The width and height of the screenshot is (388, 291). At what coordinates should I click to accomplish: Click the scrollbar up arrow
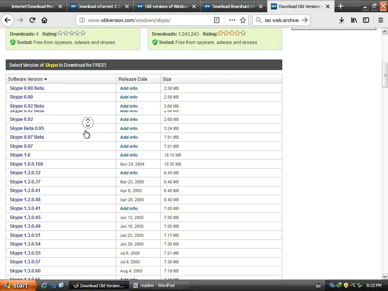point(385,31)
